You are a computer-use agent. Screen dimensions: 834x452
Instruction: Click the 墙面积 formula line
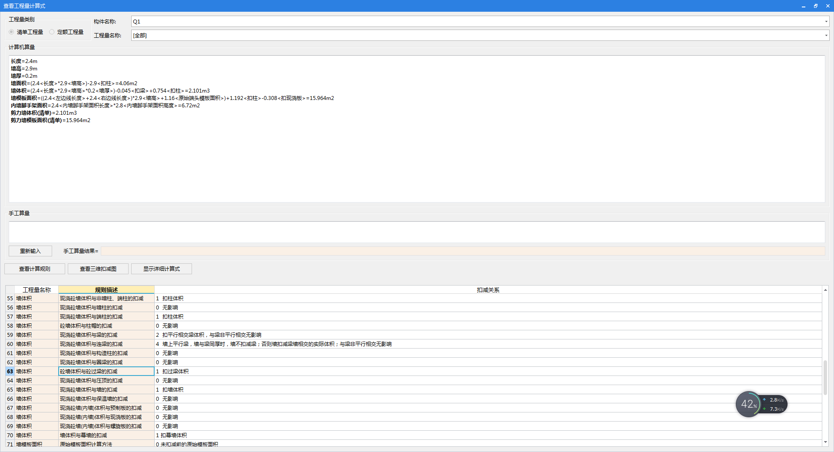(74, 83)
